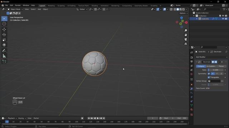Toggle the camera view icon
The image size is (229, 128).
coord(186,39)
